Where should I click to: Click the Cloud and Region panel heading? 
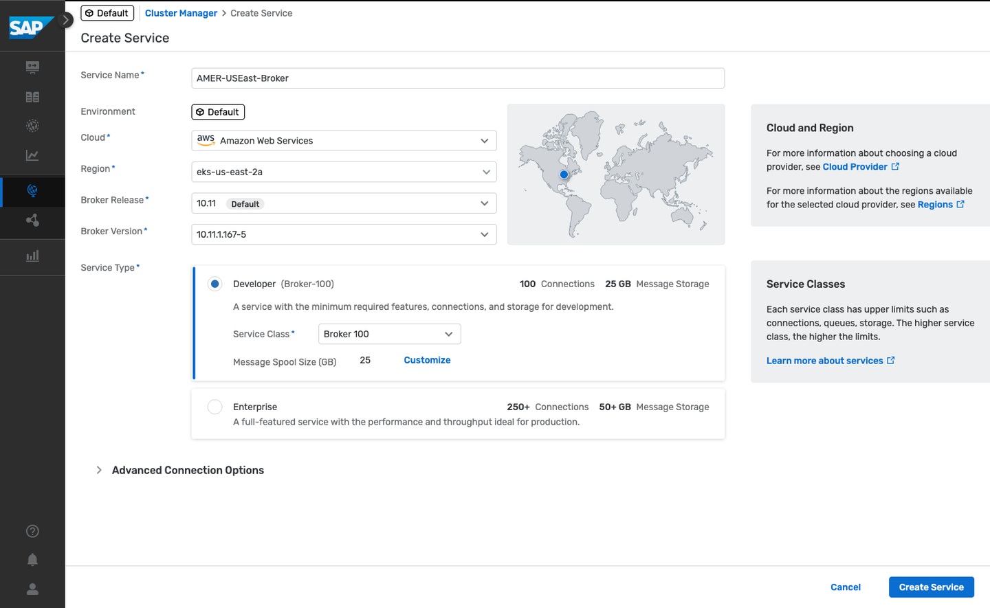(810, 128)
